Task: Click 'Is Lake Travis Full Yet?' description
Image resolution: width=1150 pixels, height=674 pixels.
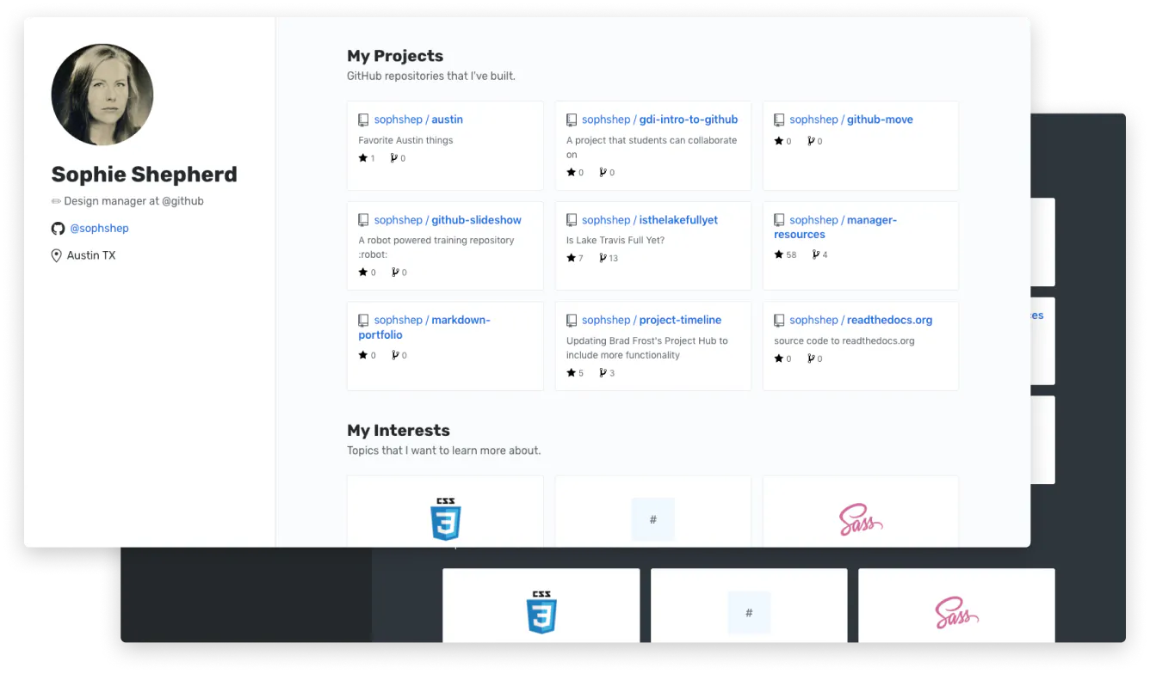Action: 615,241
